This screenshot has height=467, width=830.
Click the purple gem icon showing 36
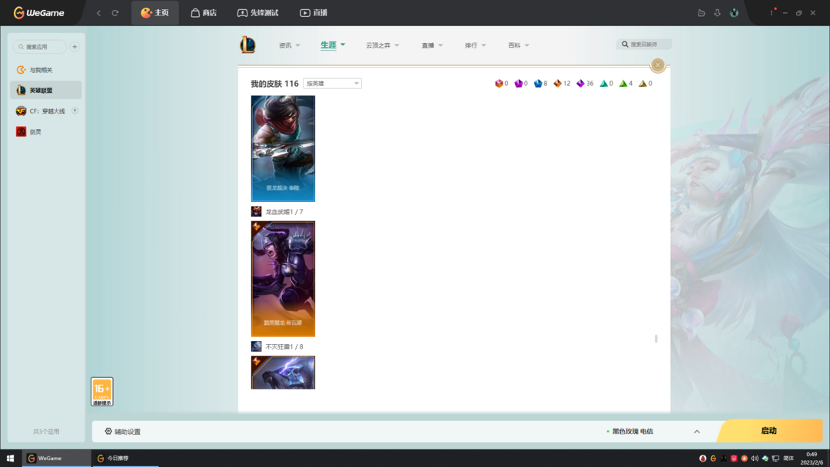pyautogui.click(x=580, y=84)
